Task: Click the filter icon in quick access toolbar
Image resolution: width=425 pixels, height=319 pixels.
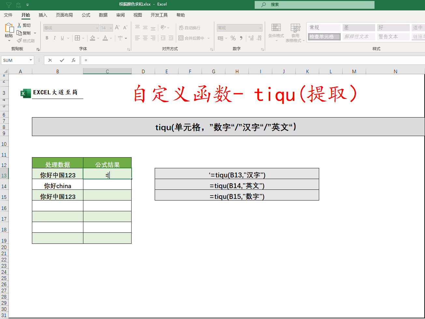Action: point(9,5)
